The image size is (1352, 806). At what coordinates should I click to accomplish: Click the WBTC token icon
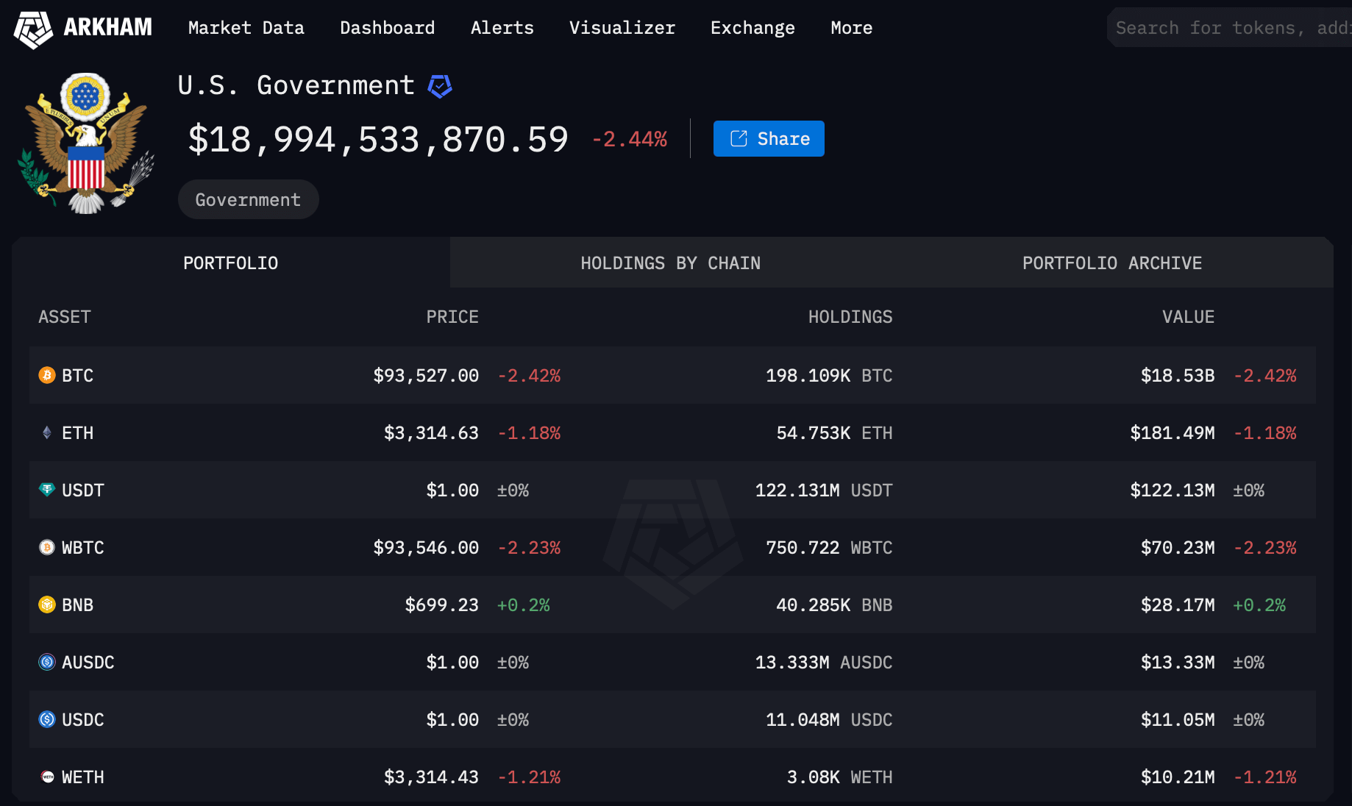click(x=47, y=547)
